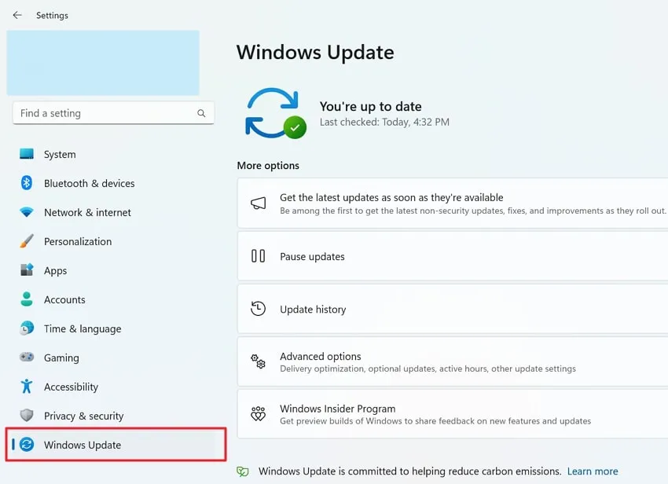The image size is (668, 484).
Task: Click the pause bars icon
Action: tap(259, 256)
